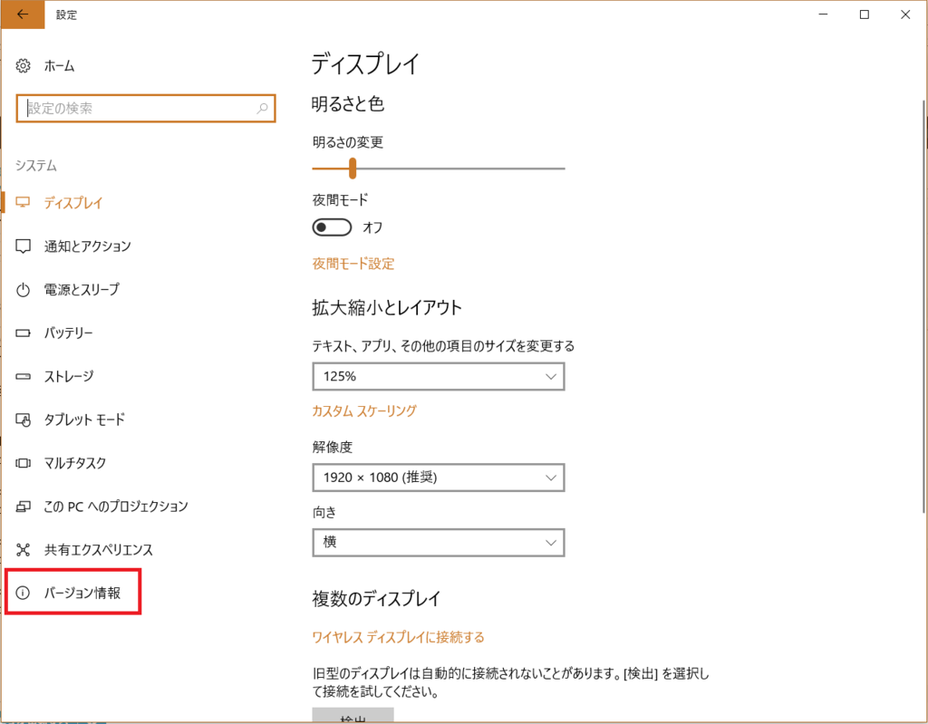Click the storage drive icon
The width and height of the screenshot is (928, 724).
(23, 376)
